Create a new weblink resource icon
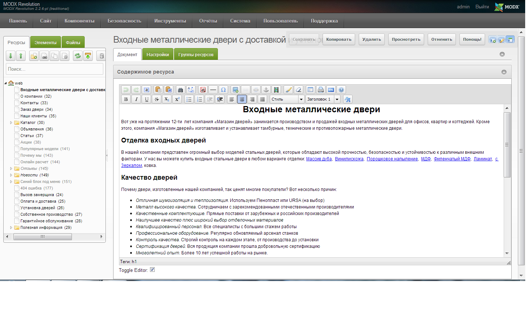The width and height of the screenshot is (527, 328). point(44,56)
